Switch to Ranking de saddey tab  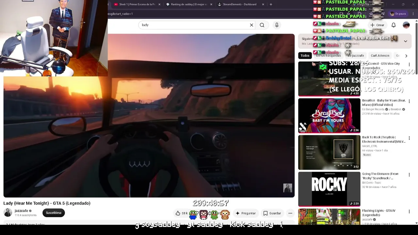coord(189,5)
